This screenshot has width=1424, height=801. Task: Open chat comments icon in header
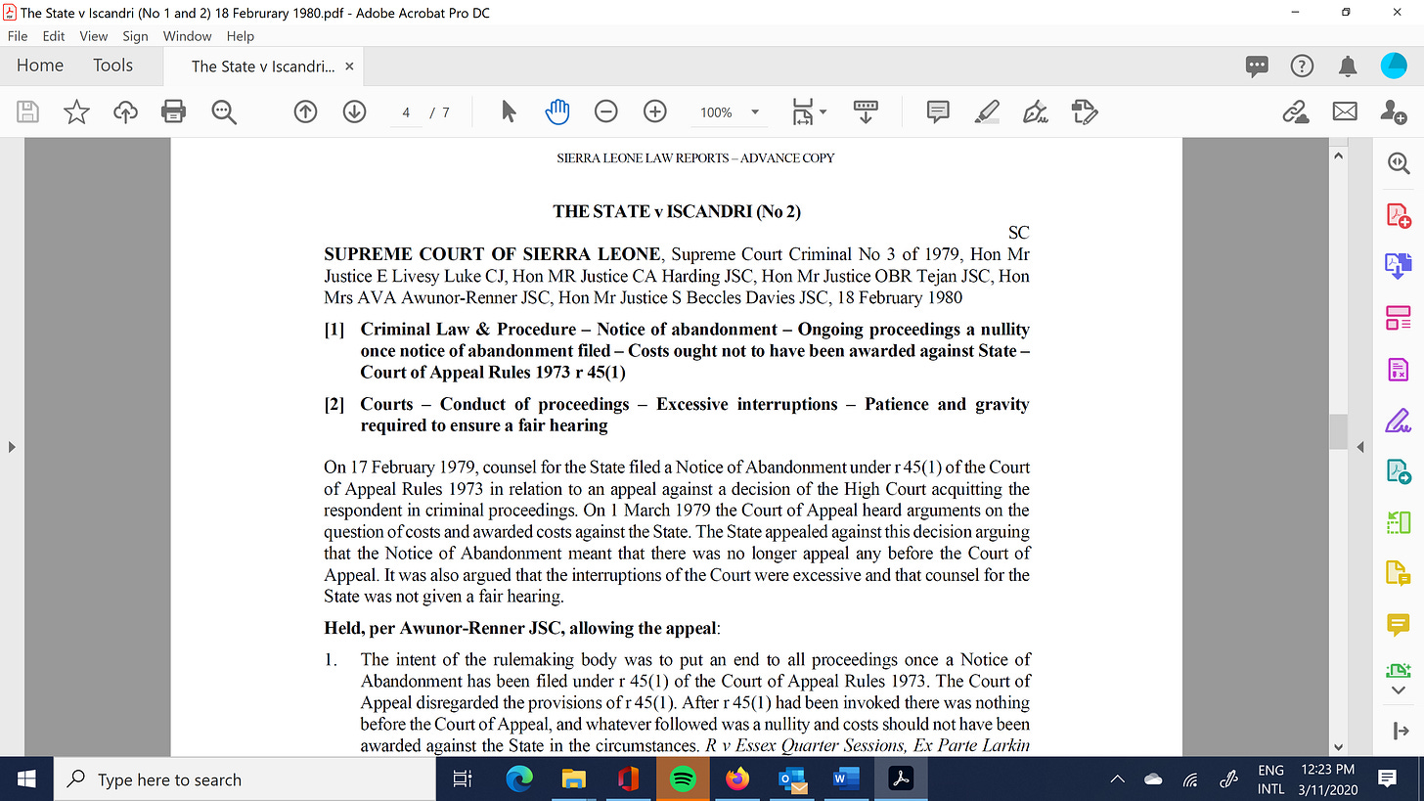(1257, 66)
